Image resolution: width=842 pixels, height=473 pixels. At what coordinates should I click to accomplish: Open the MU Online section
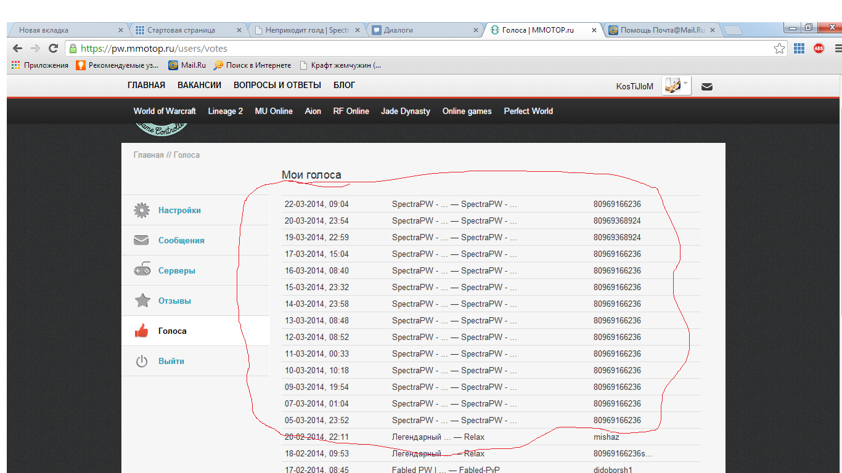[x=274, y=111]
